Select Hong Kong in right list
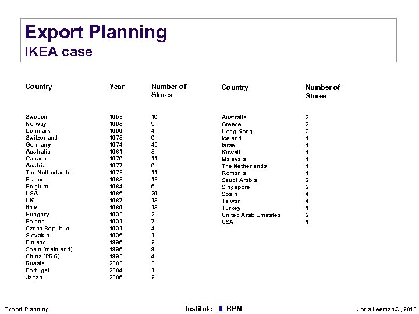Screen dimensions: 419x314 point(237,131)
